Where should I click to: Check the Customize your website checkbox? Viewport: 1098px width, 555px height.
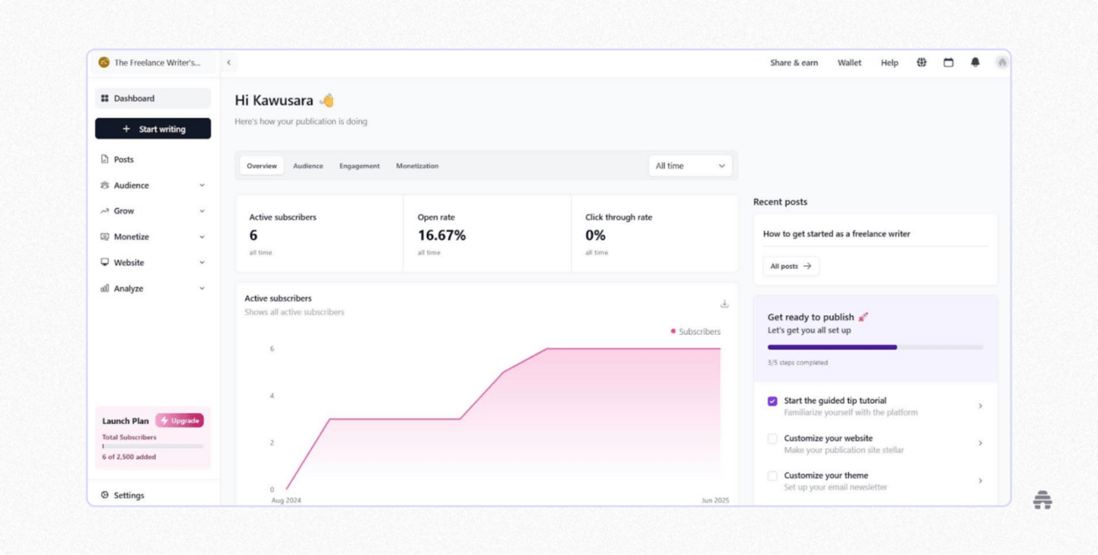[x=771, y=438]
